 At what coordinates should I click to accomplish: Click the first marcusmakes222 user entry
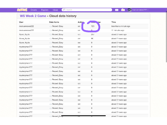click(x=26, y=26)
